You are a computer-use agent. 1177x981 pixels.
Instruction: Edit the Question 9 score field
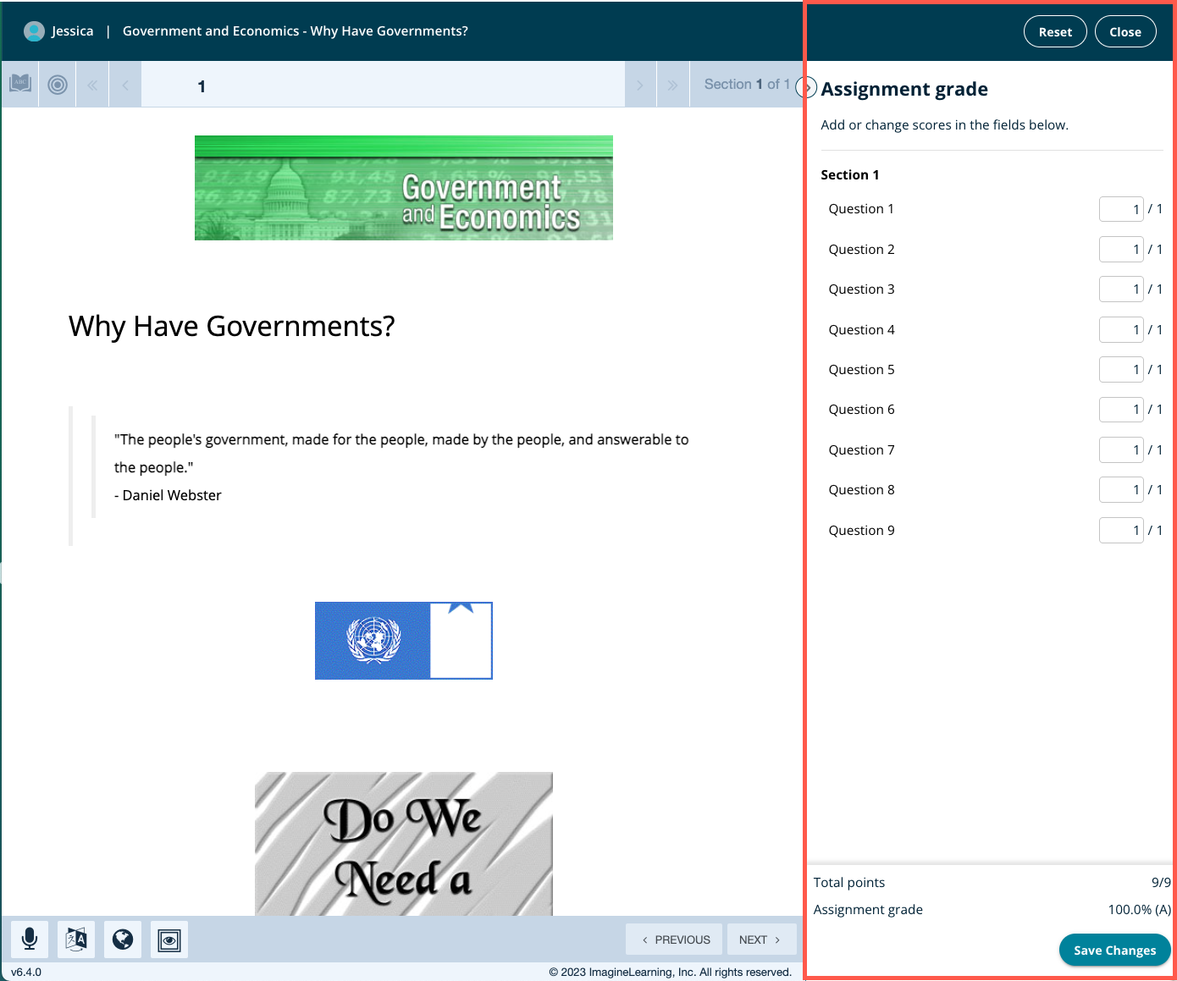(1120, 530)
